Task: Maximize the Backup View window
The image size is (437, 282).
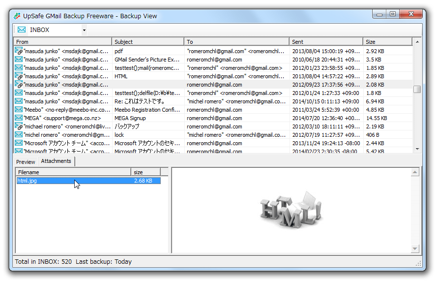Action: tap(393, 14)
